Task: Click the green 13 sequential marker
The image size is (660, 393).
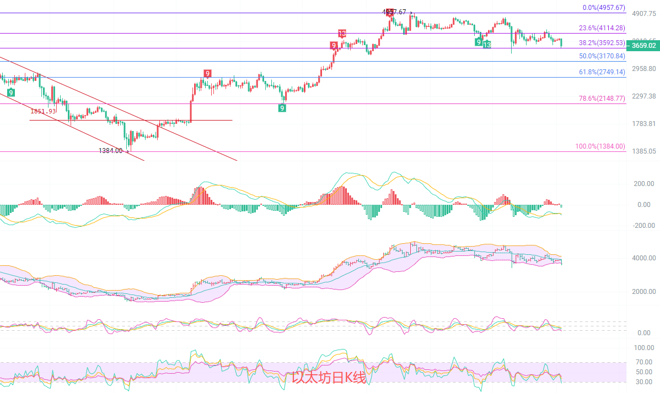Action: click(486, 45)
